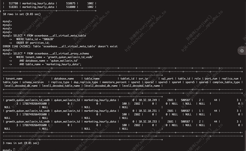Click the table_id column header
This screenshot has width=246, height=151.
point(184,79)
